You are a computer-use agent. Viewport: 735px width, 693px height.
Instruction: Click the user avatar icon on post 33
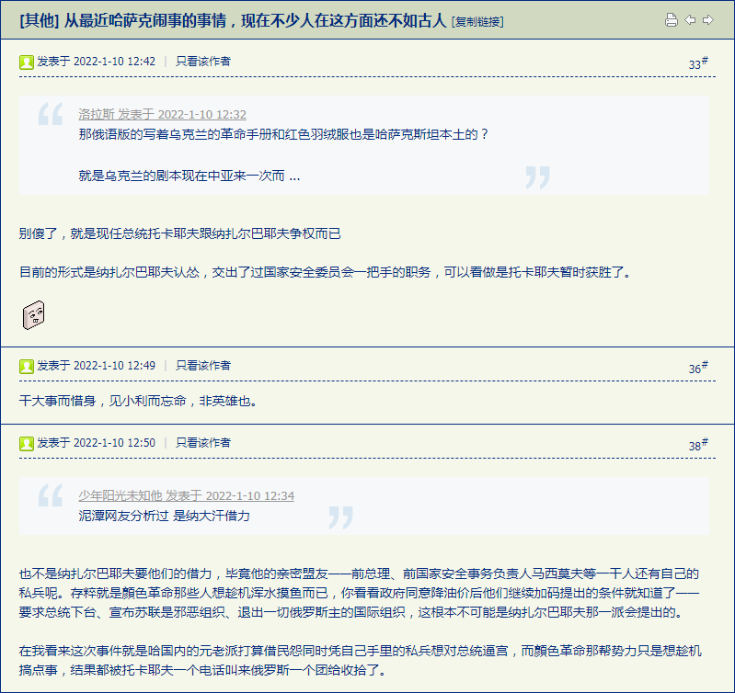click(x=27, y=62)
